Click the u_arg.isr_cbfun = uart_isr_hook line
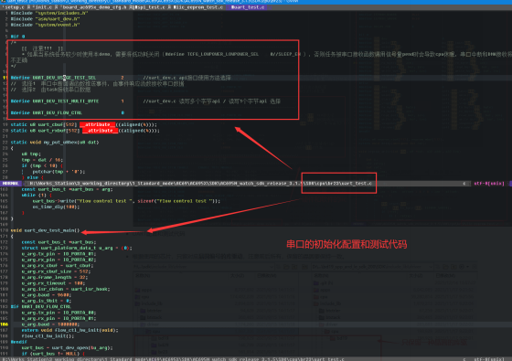The width and height of the screenshot is (512, 361). pos(66,289)
